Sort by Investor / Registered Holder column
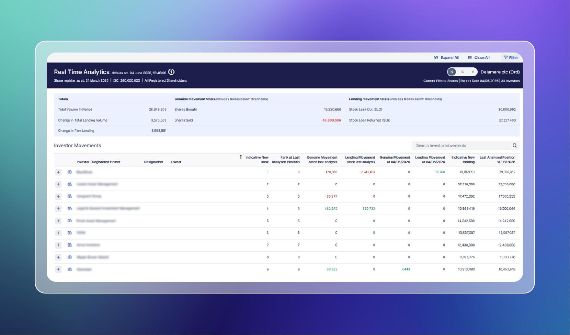The height and width of the screenshot is (335, 570). click(99, 162)
